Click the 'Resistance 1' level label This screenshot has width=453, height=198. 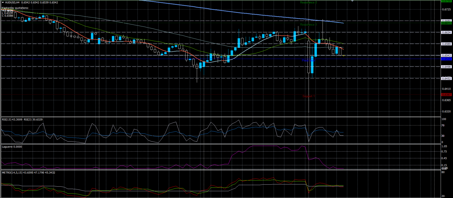(308, 25)
